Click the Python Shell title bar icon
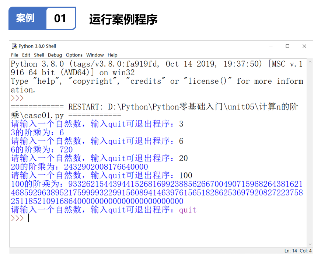 [x=14, y=46]
